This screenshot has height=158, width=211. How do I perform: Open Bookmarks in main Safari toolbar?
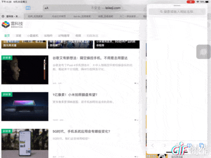coord(28,8)
